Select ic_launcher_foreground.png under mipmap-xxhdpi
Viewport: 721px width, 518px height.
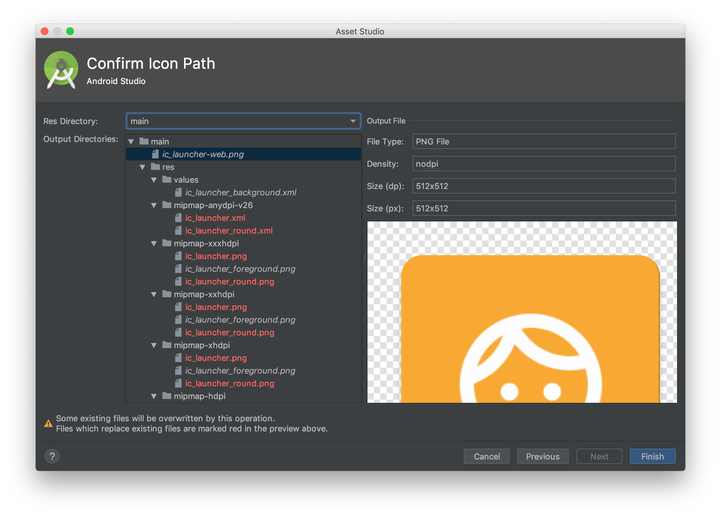point(240,320)
